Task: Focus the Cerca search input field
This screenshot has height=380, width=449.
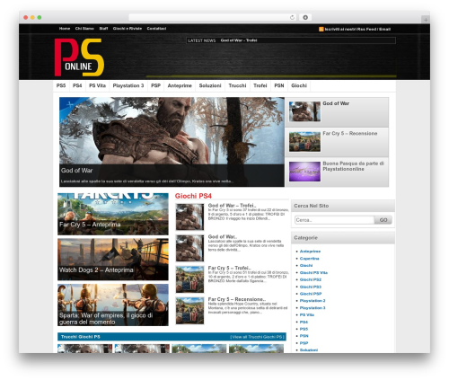Action: [x=334, y=220]
